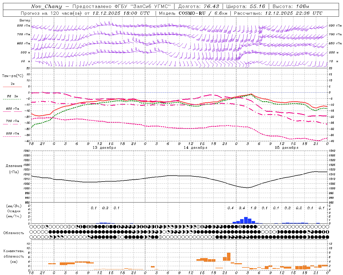Click the "1.9" precipitation amount value
Viewport: 343px width, 275px height.
coord(253,208)
